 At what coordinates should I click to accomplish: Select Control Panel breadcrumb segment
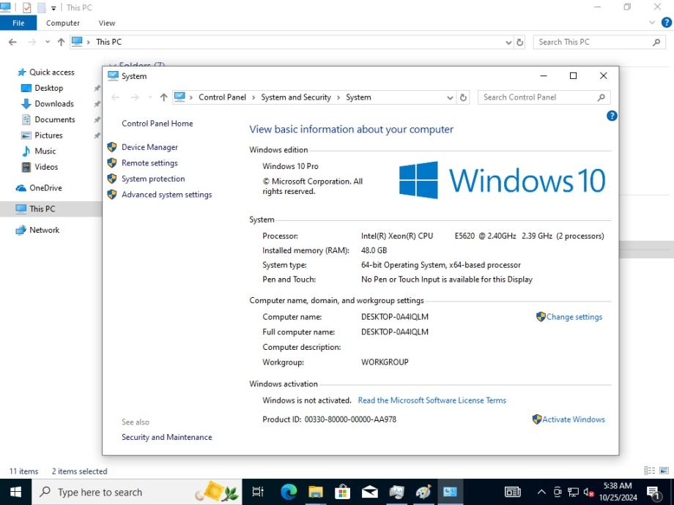click(x=222, y=97)
